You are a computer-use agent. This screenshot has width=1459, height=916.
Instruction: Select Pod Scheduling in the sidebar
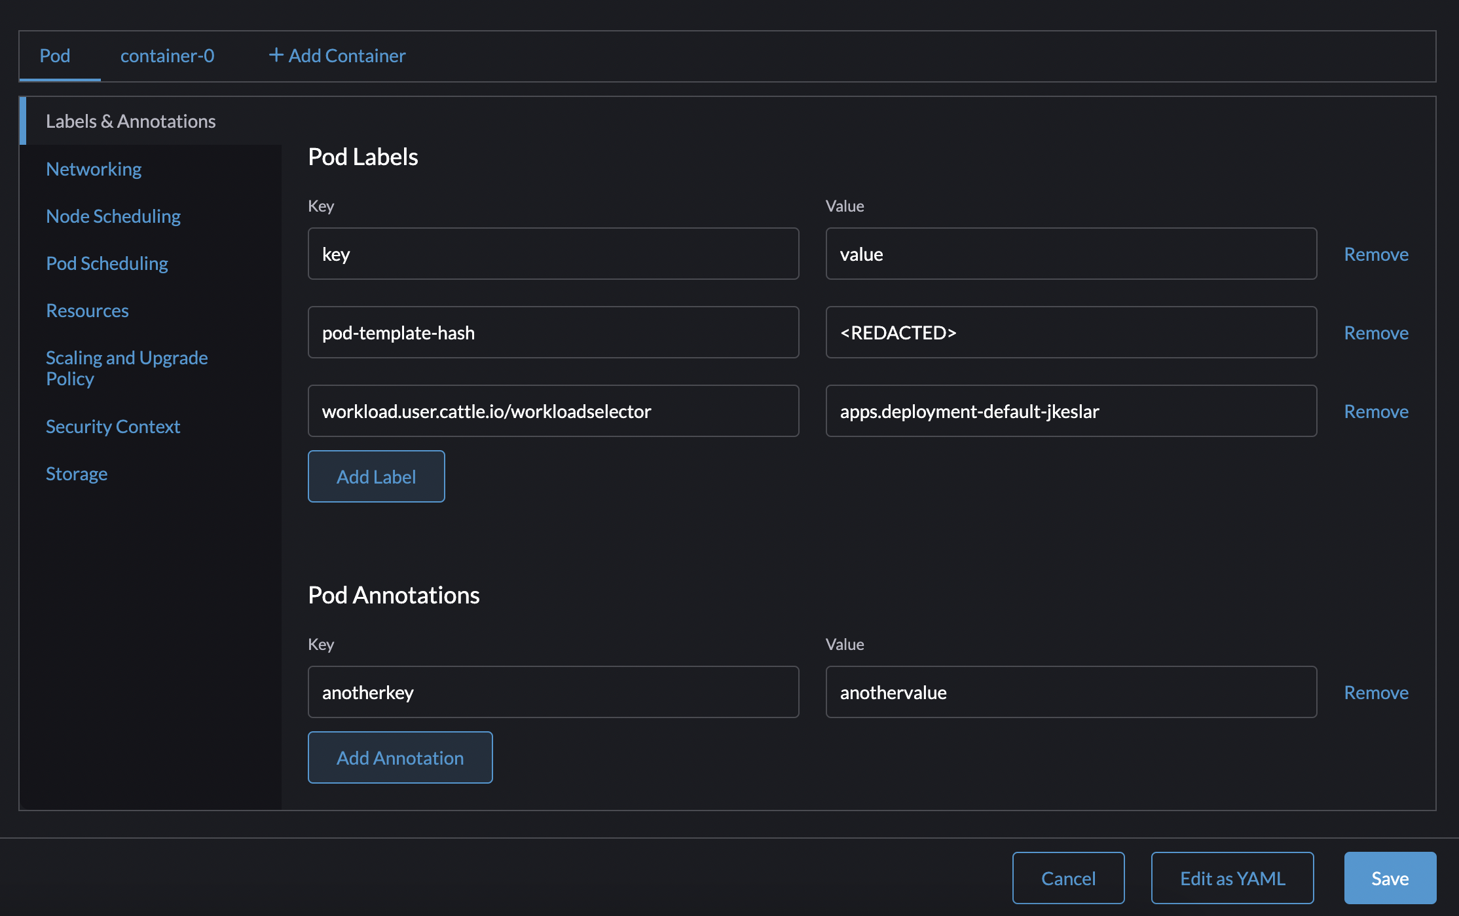(107, 263)
